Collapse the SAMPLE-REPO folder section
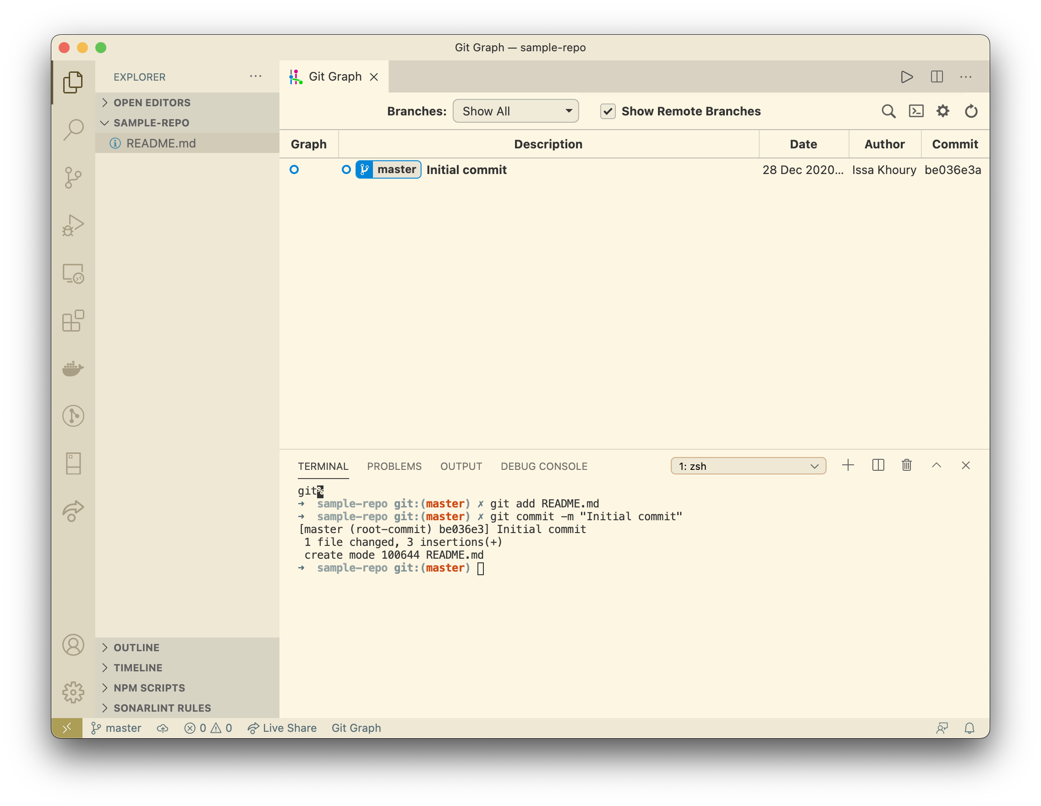Viewport: 1041px width, 806px height. pos(187,123)
